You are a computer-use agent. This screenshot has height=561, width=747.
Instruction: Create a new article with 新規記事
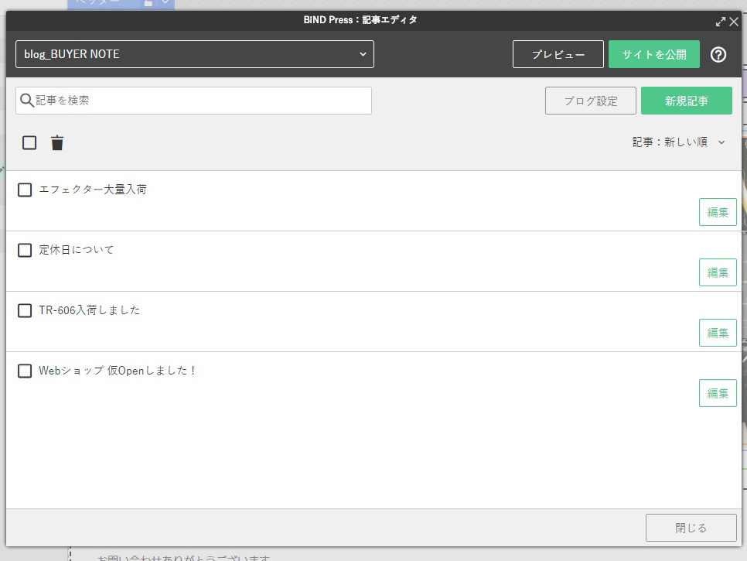coord(687,101)
